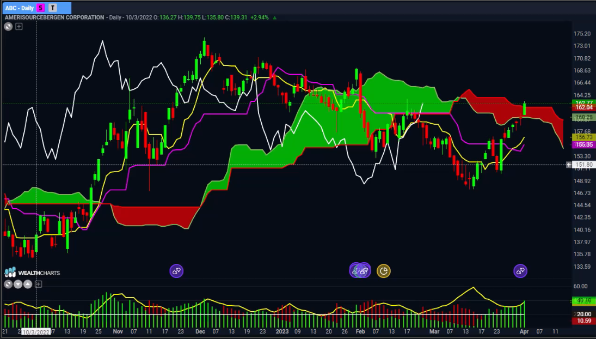The image size is (596, 339).
Task: Click the L:135.80 low value in header
Action: tap(213, 17)
